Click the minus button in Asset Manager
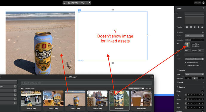 pyautogui.click(x=147, y=89)
